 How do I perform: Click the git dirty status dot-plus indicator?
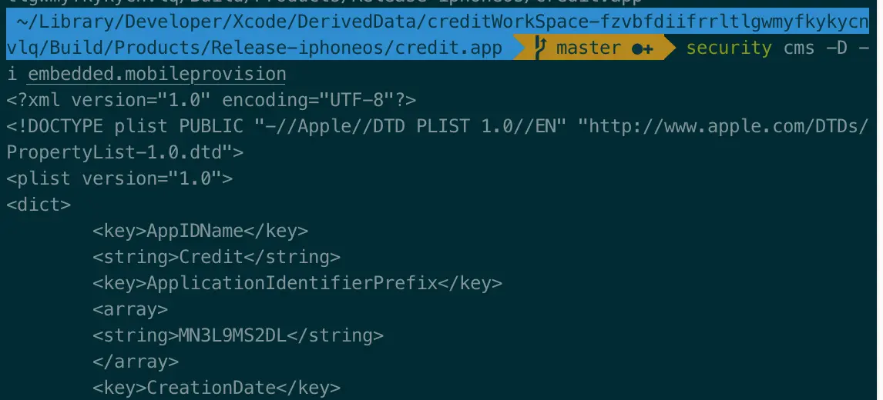coord(642,49)
